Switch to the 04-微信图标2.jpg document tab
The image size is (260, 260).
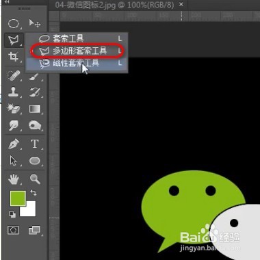point(114,5)
